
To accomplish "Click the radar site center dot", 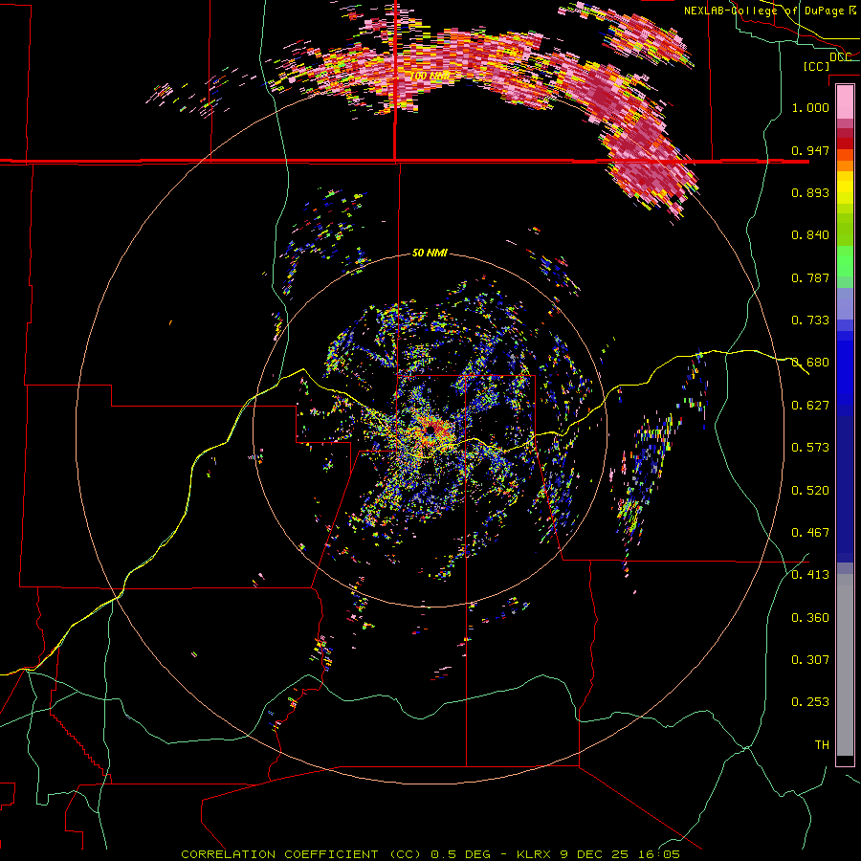I will 430,429.
